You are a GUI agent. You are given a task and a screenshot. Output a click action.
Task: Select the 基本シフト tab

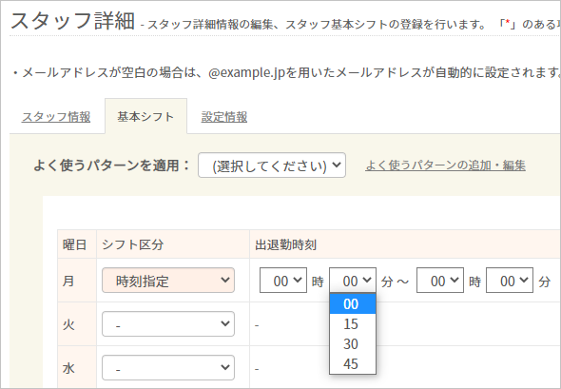click(x=145, y=117)
